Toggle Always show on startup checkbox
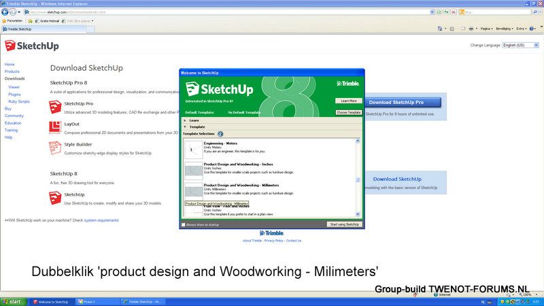Image resolution: width=544 pixels, height=306 pixels. pos(184,225)
